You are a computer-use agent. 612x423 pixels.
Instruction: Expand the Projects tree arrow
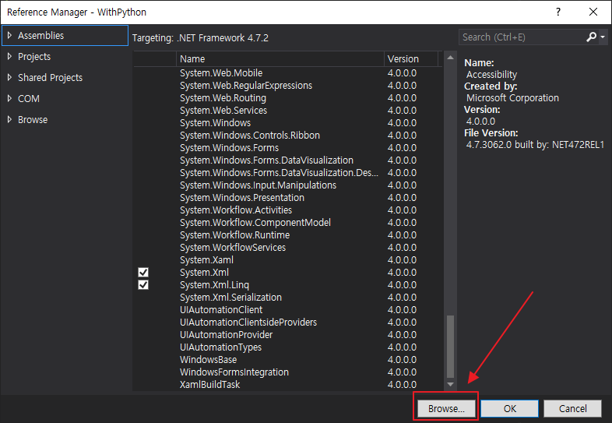[10, 57]
